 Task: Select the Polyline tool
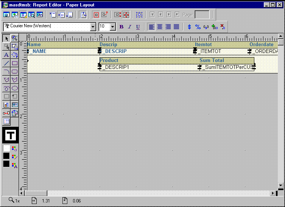tap(14, 80)
